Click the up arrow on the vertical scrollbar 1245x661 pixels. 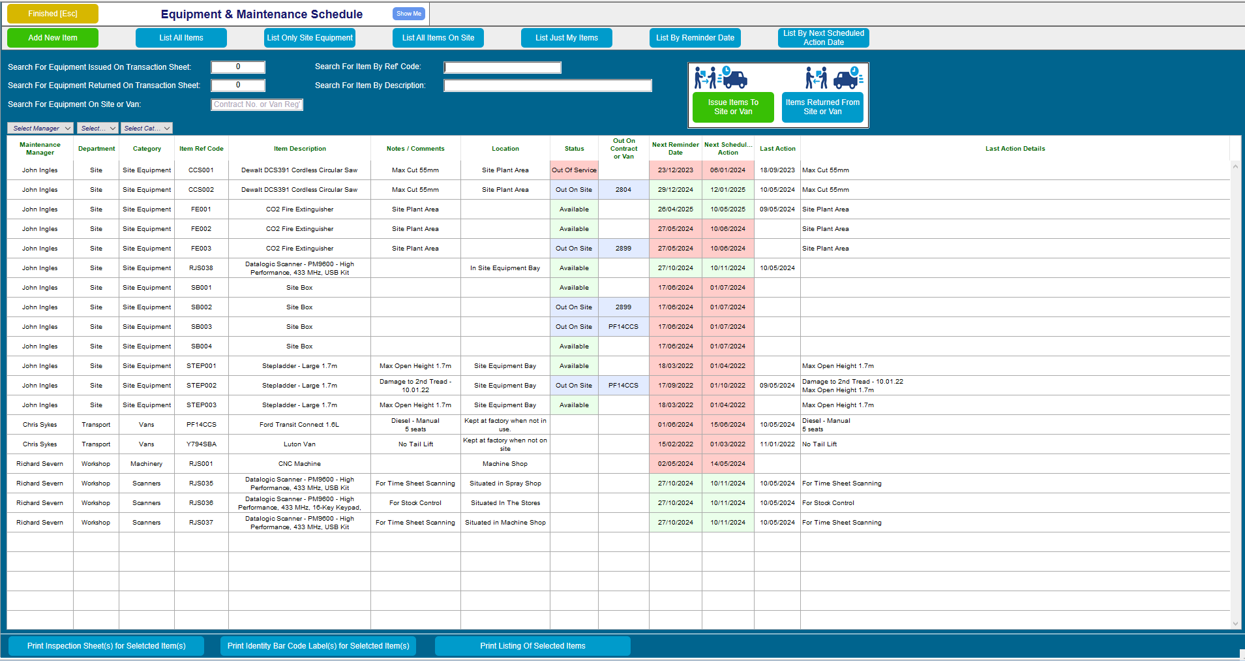(1236, 166)
